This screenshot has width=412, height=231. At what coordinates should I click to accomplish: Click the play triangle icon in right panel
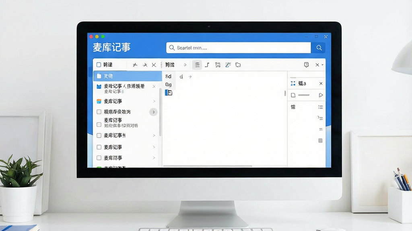pyautogui.click(x=321, y=95)
